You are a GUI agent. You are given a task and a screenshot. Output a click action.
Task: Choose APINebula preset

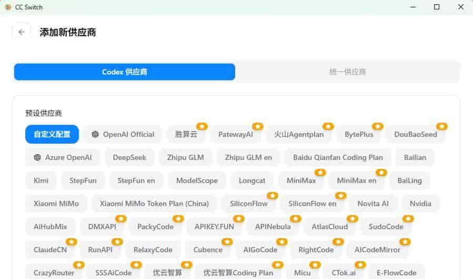coord(273,227)
